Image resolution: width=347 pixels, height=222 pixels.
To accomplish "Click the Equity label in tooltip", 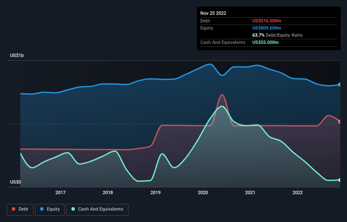I will pyautogui.click(x=207, y=28).
